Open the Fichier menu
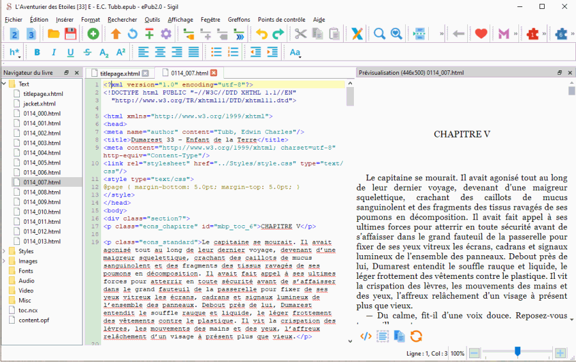576x362 pixels. tap(13, 19)
